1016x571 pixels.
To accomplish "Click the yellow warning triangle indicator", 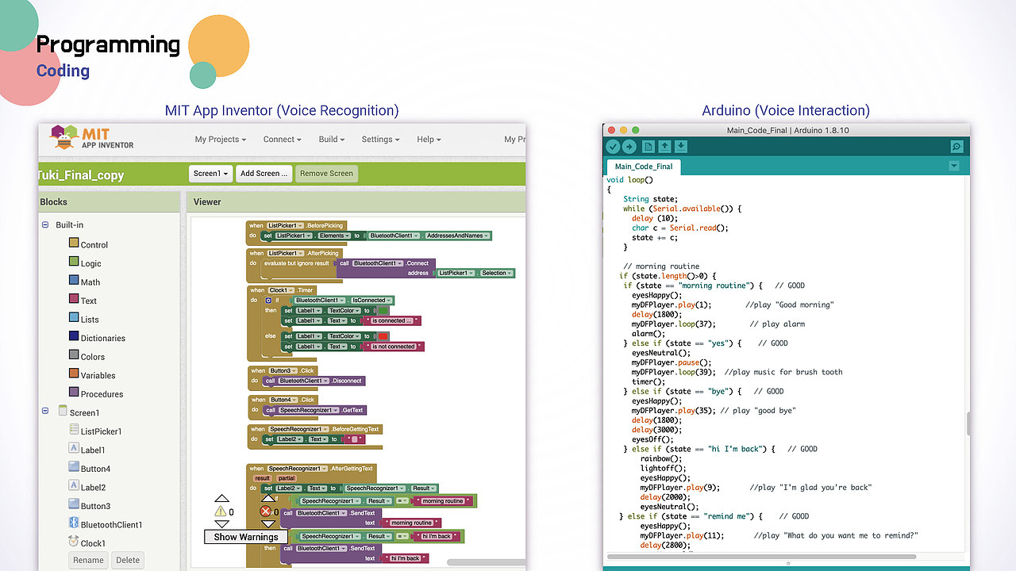I will pyautogui.click(x=221, y=512).
